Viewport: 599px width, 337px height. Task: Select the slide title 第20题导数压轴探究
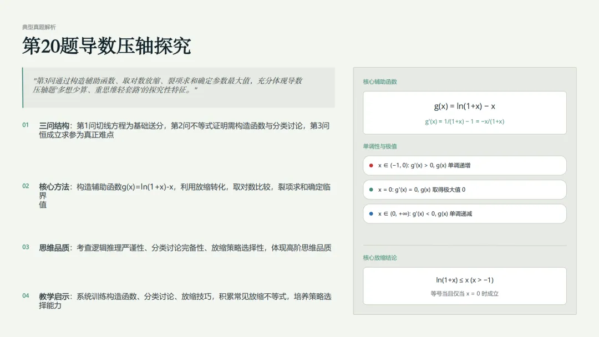[106, 46]
